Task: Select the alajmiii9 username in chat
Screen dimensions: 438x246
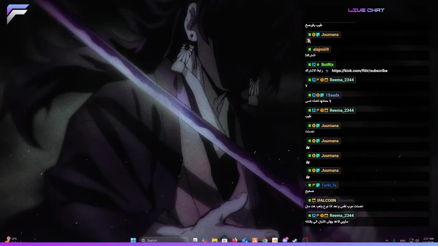Action: pos(321,50)
